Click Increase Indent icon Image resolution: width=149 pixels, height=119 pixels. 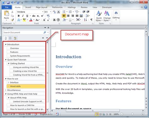[88, 12]
